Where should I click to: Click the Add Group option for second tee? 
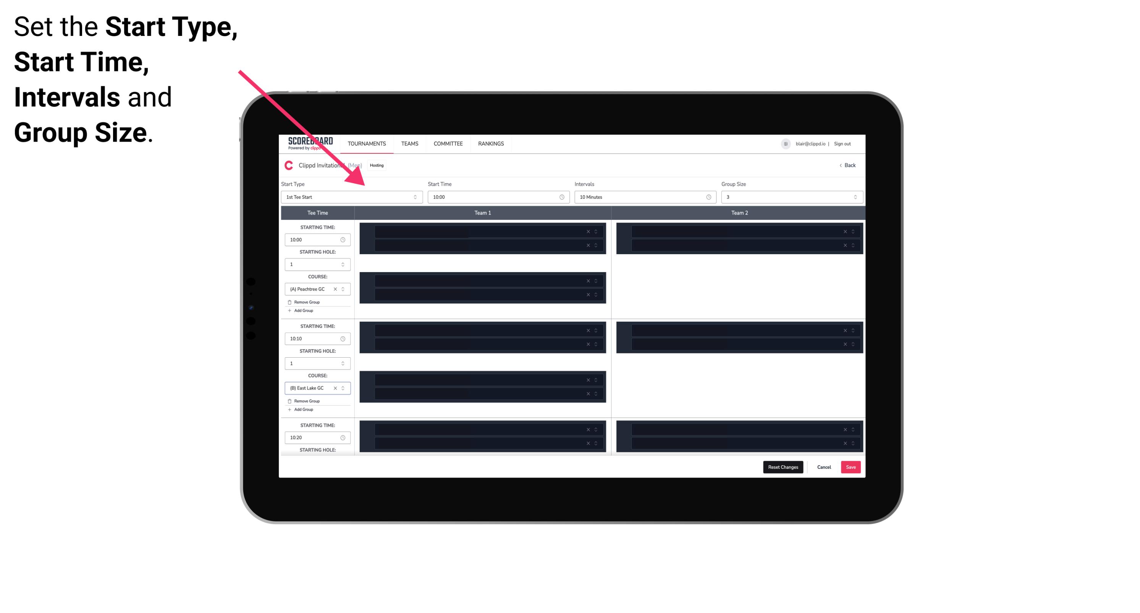tap(304, 408)
